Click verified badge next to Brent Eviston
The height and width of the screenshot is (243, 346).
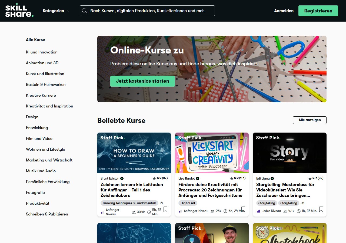[122, 178]
